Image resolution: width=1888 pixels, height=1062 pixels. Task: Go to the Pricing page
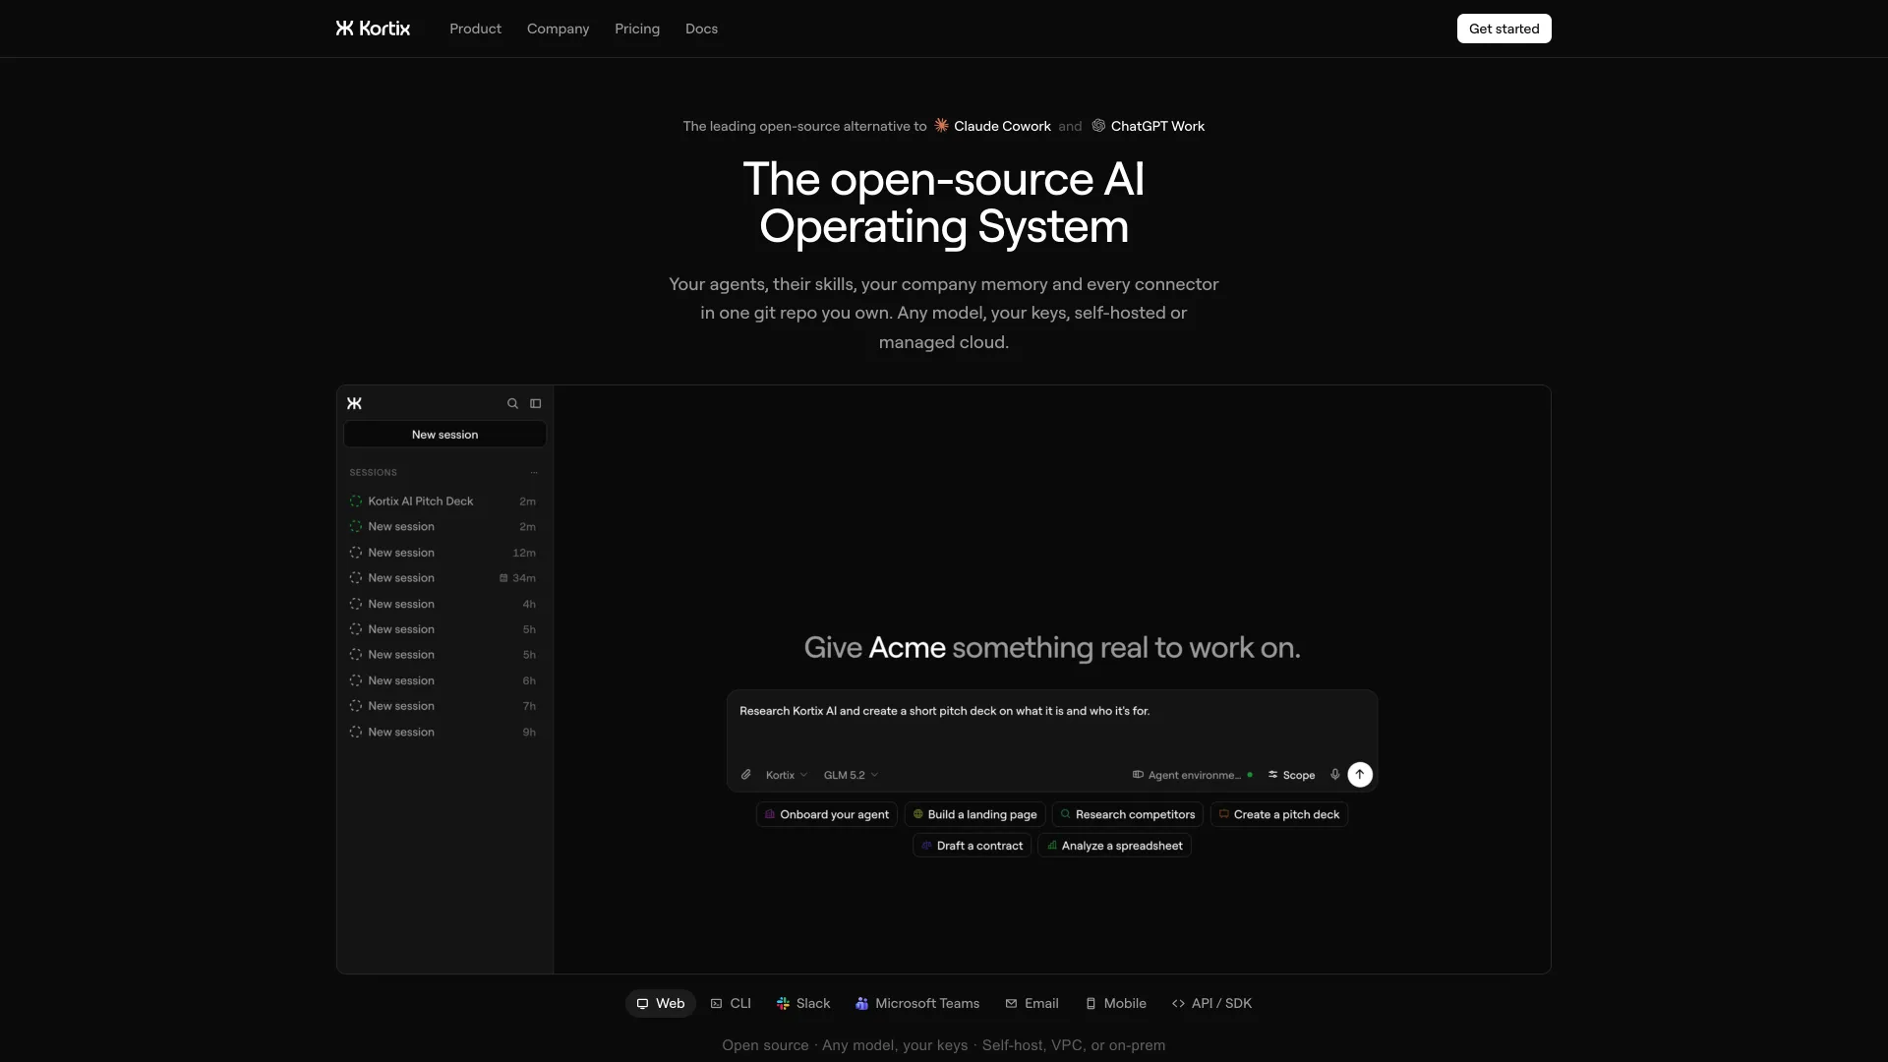637,29
